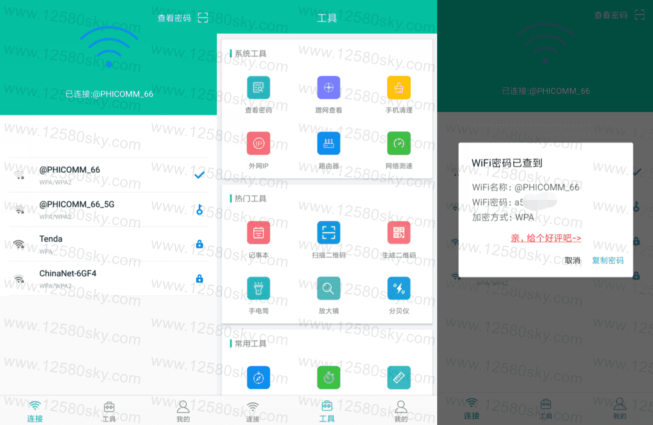The height and width of the screenshot is (425, 653).
Task: Tap the signal icon of the Tenda row
Action: pyautogui.click(x=19, y=244)
